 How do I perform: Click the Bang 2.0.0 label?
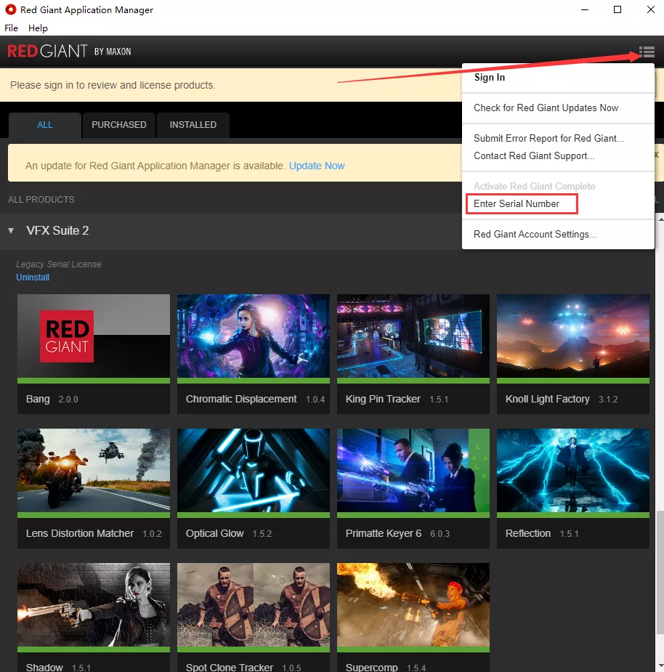click(52, 399)
